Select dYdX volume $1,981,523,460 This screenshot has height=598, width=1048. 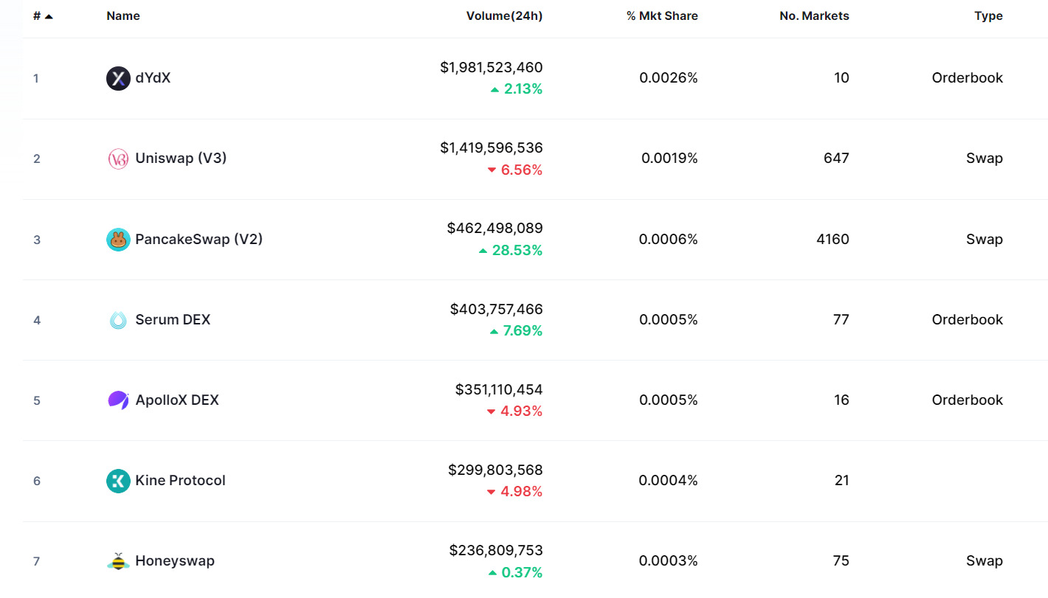(x=492, y=67)
